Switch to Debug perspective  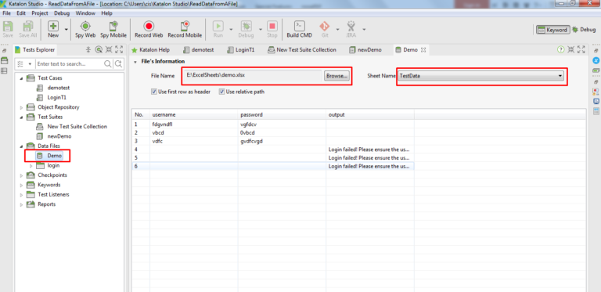[x=584, y=30]
